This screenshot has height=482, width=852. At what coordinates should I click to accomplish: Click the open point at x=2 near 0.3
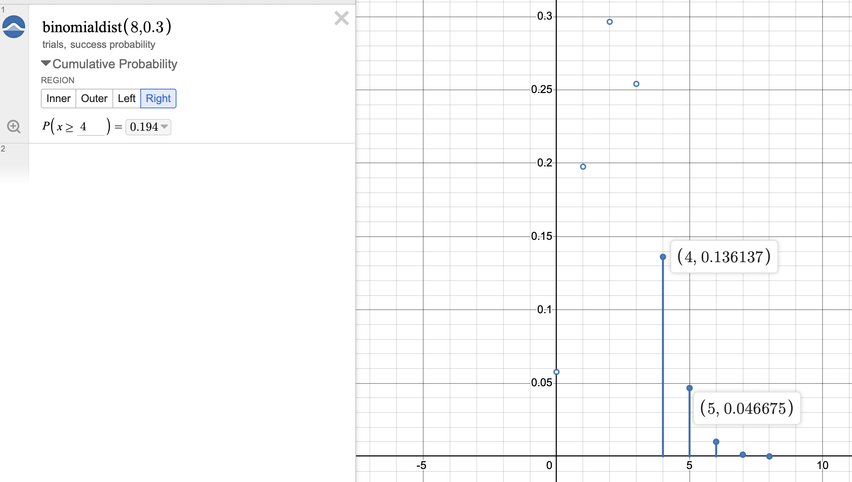pyautogui.click(x=610, y=22)
